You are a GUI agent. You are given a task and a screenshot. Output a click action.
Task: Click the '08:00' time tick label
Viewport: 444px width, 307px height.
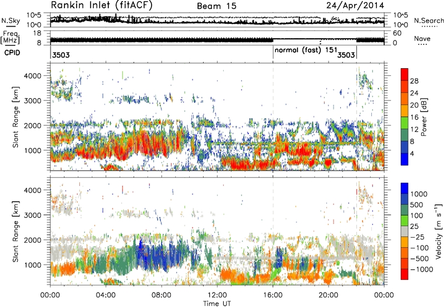pos(161,295)
